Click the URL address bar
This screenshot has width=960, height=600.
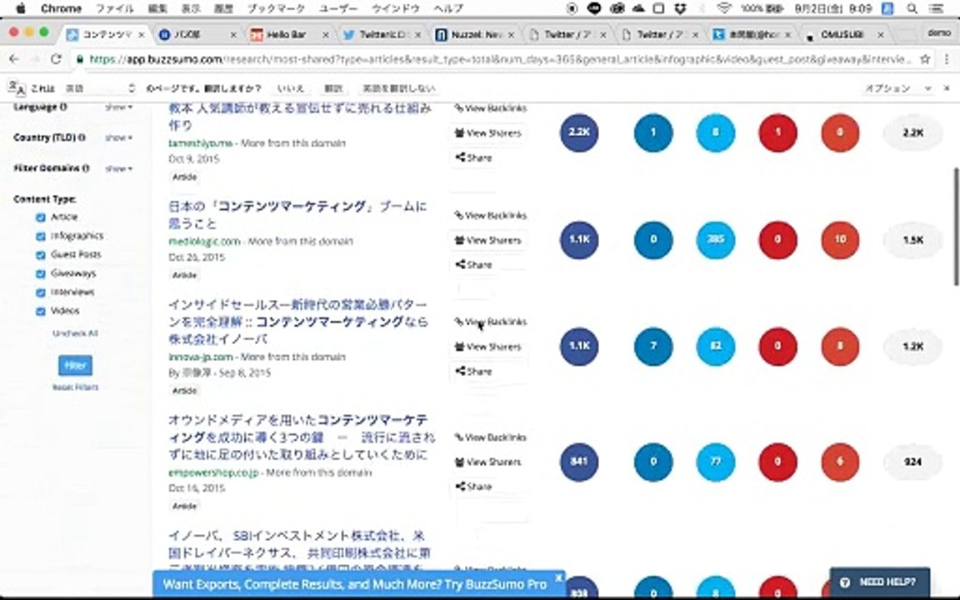point(499,59)
